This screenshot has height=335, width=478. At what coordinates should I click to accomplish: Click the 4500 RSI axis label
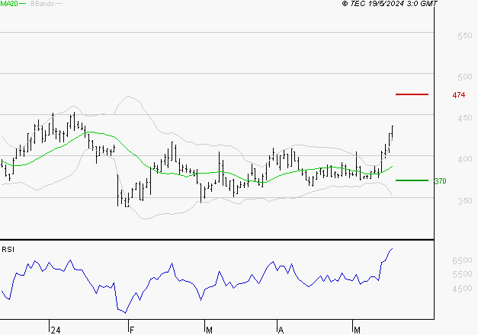pos(462,289)
